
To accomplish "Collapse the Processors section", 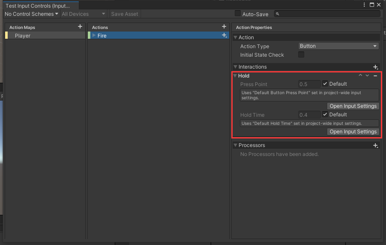I will [236, 145].
